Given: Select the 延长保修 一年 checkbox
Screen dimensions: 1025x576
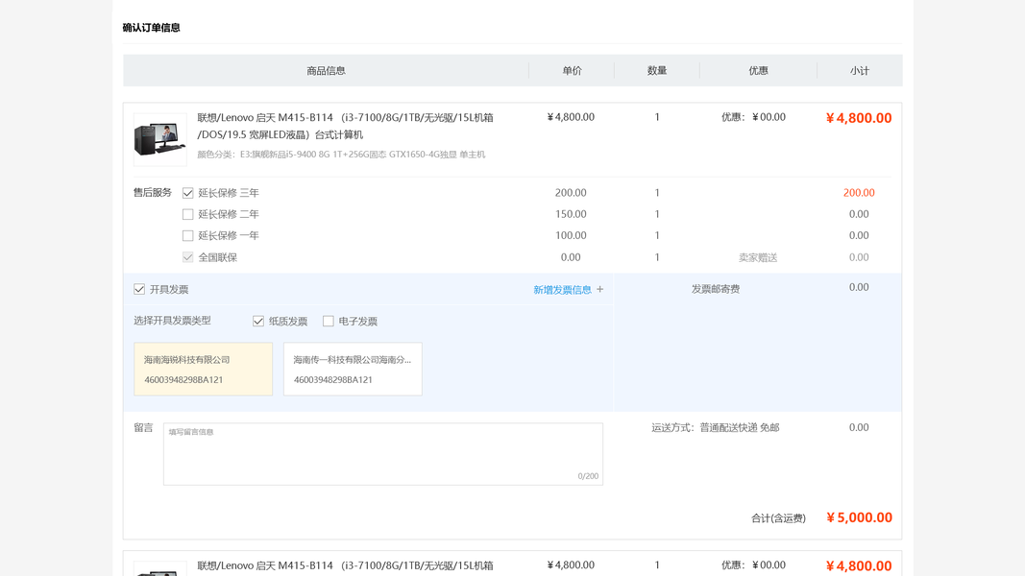Looking at the screenshot, I should tap(187, 236).
